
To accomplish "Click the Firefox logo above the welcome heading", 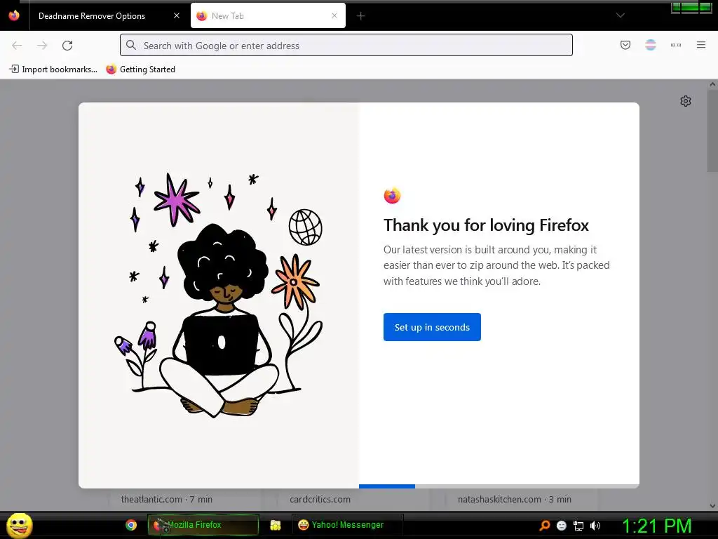I will pyautogui.click(x=392, y=196).
